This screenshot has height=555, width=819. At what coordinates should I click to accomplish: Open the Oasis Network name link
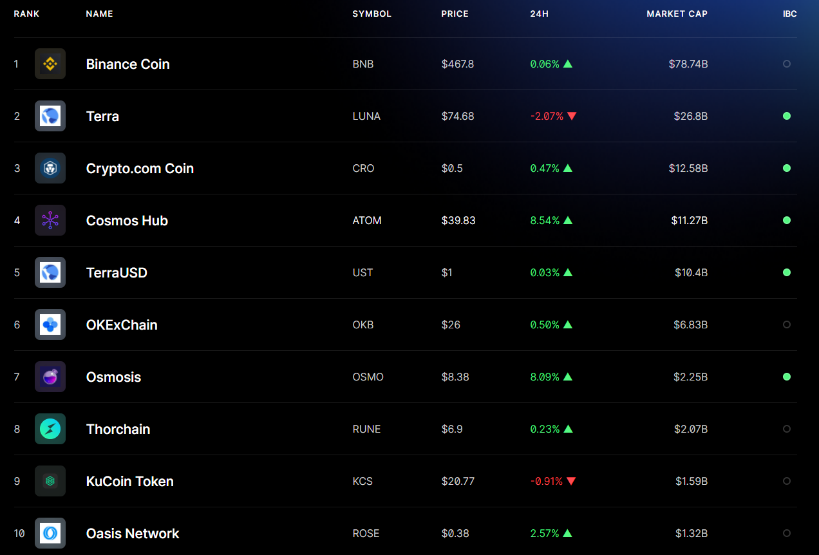[133, 533]
